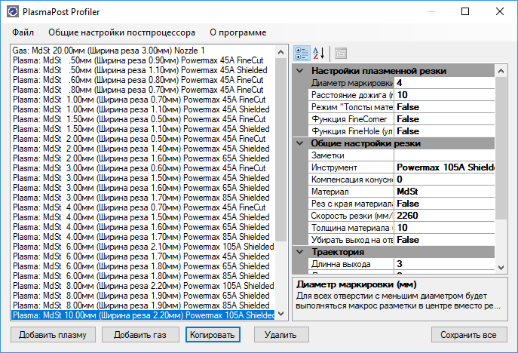The height and width of the screenshot is (353, 518).
Task: Select Plasma MdSt 1.00мм 0.70мм FineCut profile
Action: click(x=143, y=100)
